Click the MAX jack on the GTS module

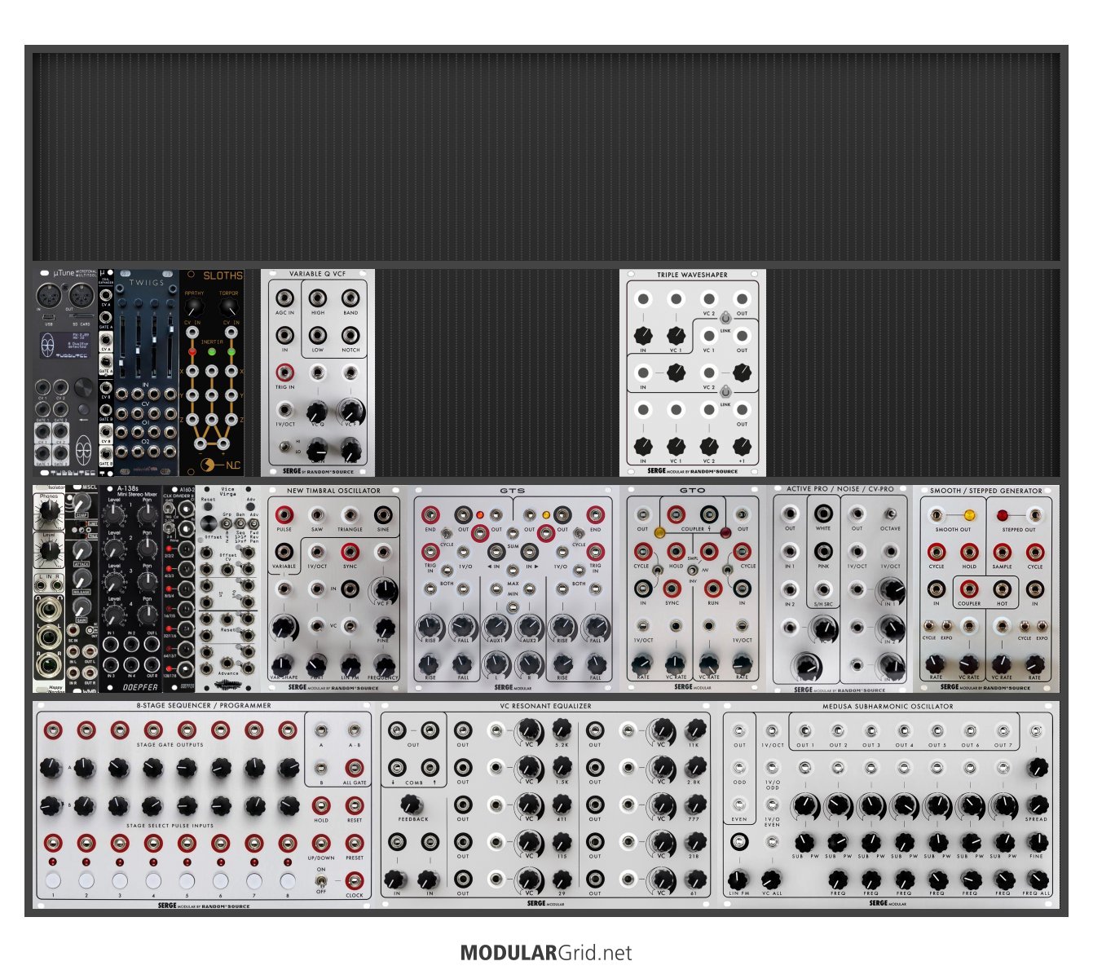tap(513, 570)
